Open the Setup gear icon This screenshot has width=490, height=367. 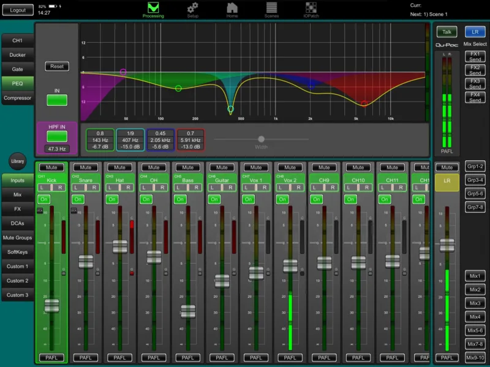[193, 10]
